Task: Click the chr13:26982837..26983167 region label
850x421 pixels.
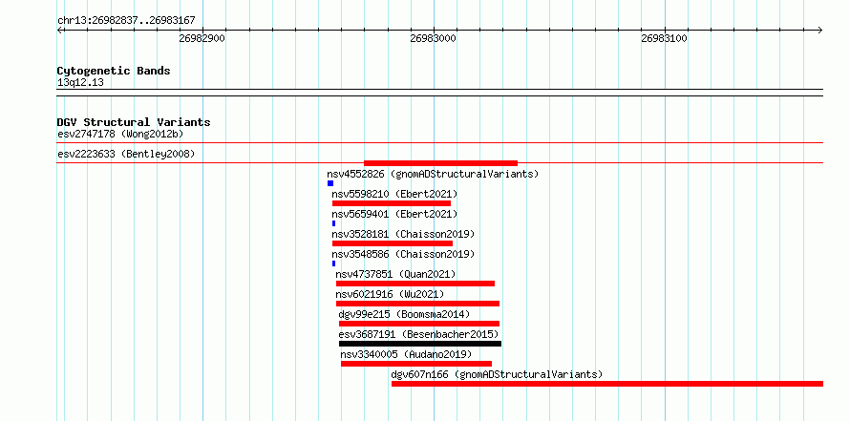Action: click(x=126, y=21)
